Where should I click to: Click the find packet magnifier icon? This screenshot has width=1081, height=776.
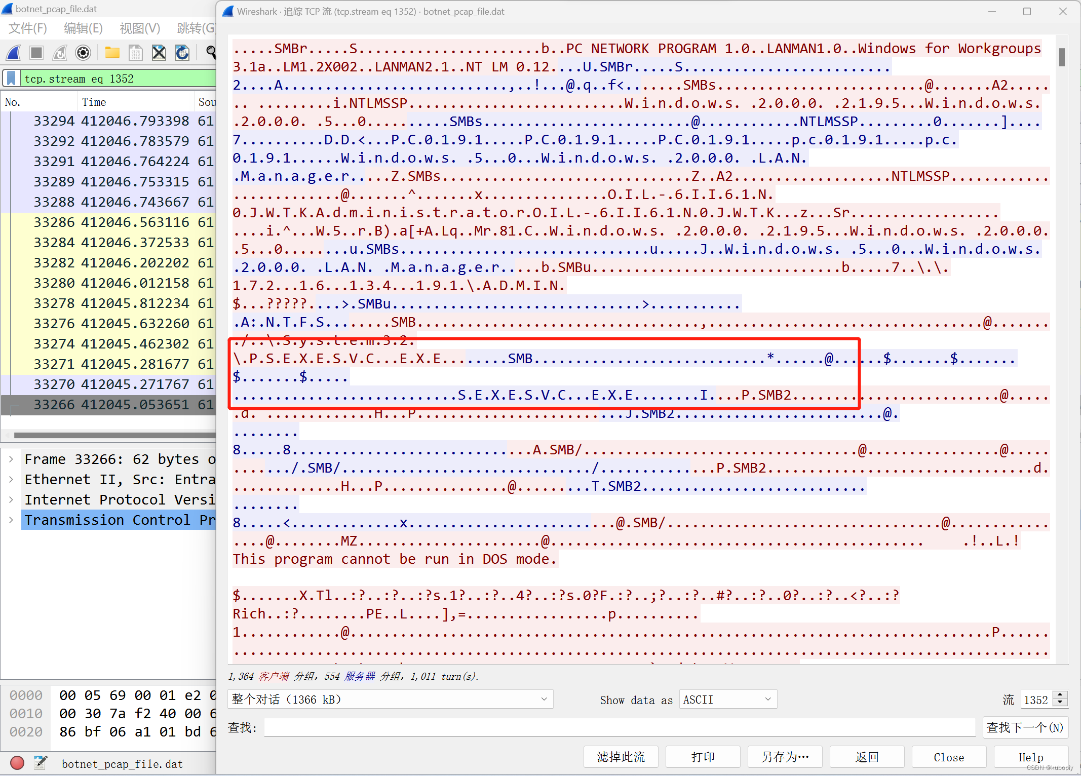(211, 53)
